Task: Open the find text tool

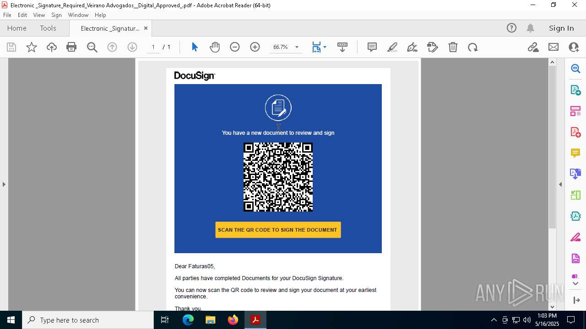Action: pos(92,47)
